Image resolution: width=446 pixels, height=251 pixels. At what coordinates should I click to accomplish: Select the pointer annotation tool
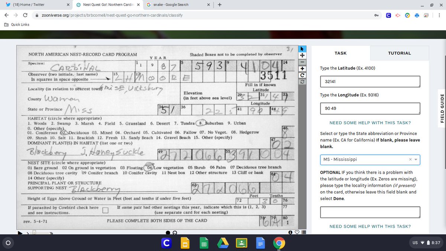pos(302,49)
